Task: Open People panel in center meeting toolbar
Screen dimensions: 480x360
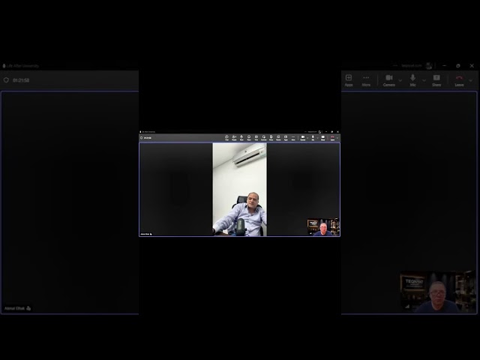Action: 234,138
